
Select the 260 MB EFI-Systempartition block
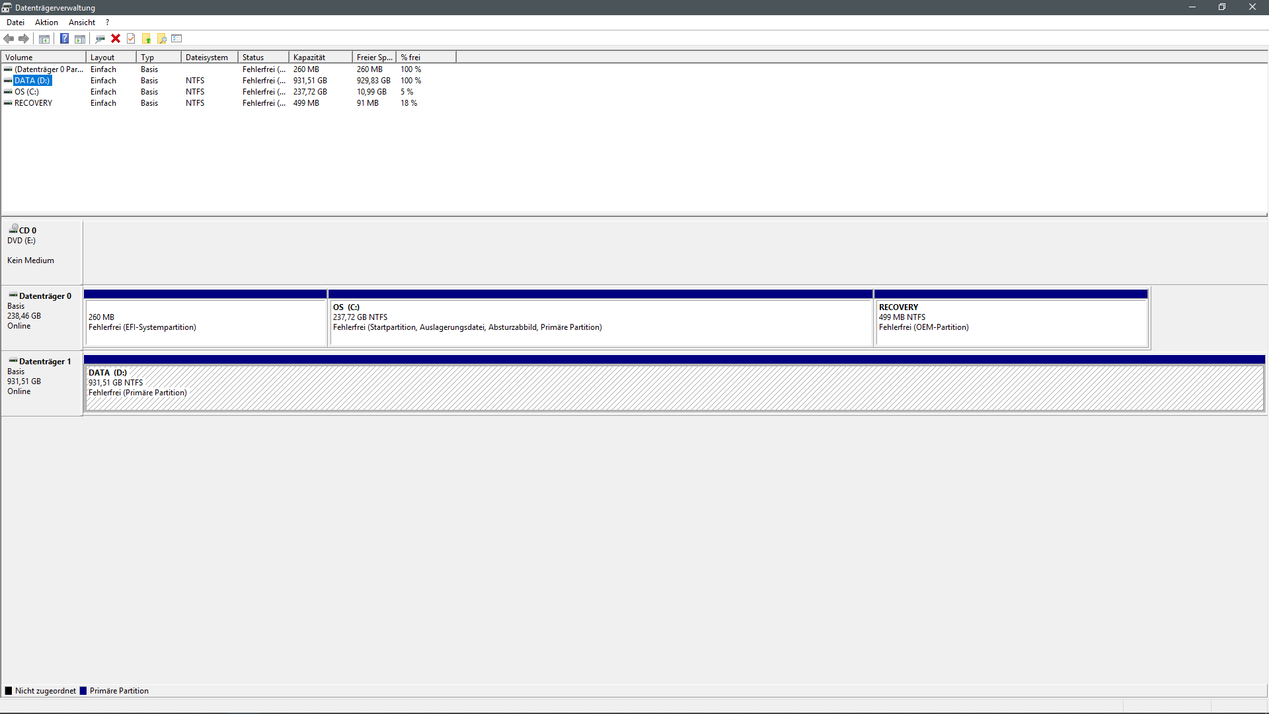click(x=206, y=318)
